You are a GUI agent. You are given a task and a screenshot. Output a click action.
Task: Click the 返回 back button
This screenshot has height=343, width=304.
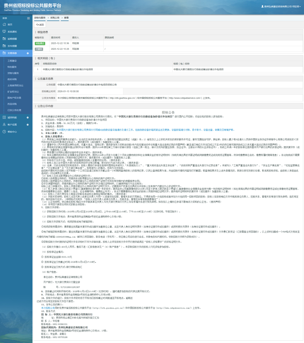pyautogui.click(x=40, y=25)
